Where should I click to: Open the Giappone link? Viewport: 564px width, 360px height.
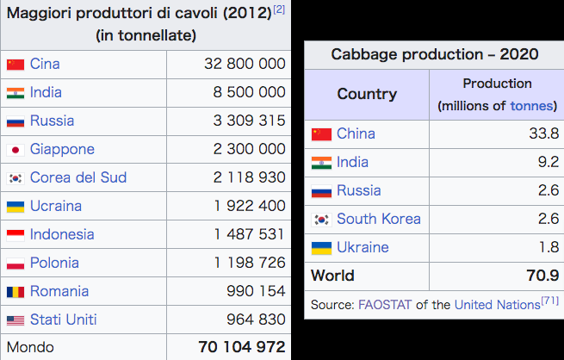(62, 150)
